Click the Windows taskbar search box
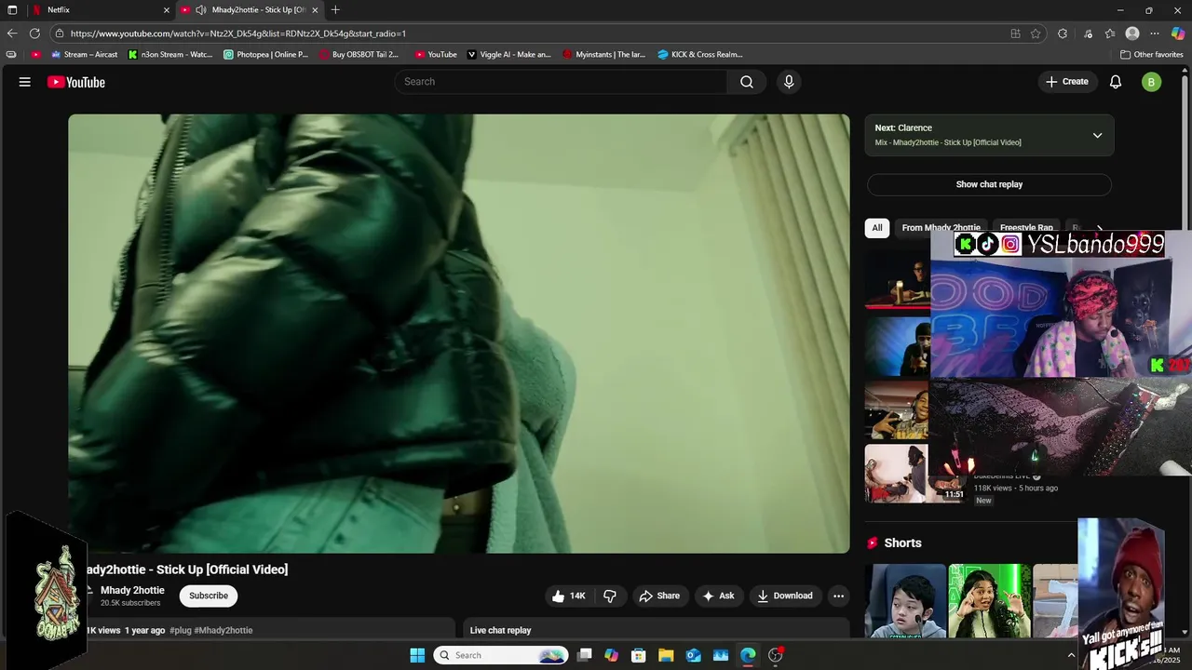 pos(501,655)
